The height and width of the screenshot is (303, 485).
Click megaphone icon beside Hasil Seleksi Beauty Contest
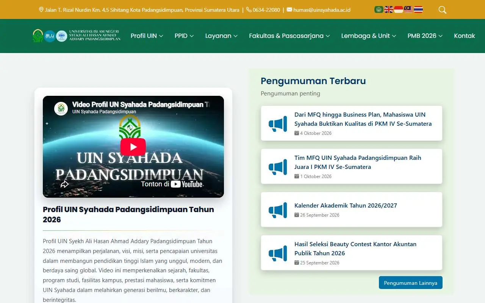(278, 253)
